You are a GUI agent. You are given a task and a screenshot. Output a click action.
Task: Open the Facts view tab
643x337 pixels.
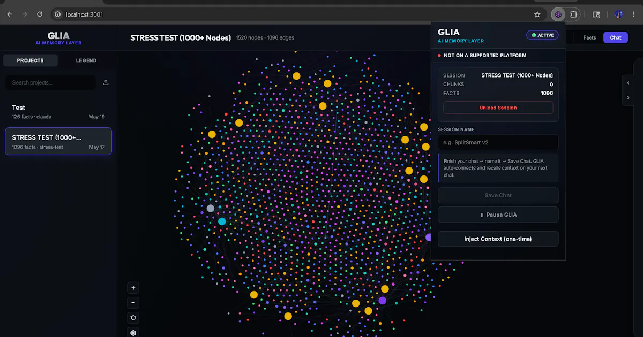(x=589, y=37)
